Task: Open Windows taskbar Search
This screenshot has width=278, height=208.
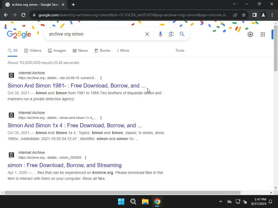Action: (133, 201)
